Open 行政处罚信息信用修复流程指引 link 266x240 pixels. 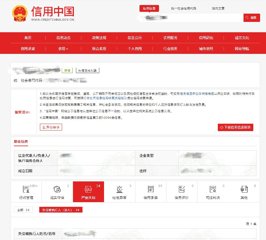(105, 98)
